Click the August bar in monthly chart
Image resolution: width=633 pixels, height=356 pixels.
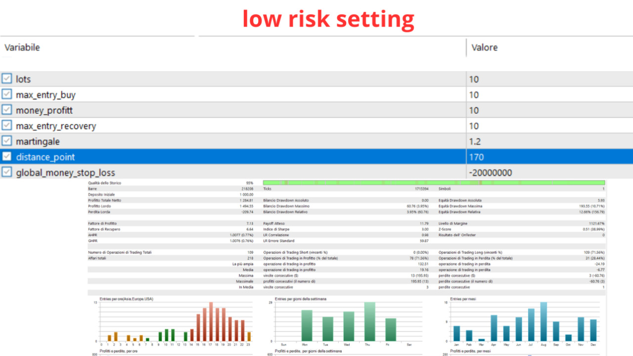coord(543,321)
